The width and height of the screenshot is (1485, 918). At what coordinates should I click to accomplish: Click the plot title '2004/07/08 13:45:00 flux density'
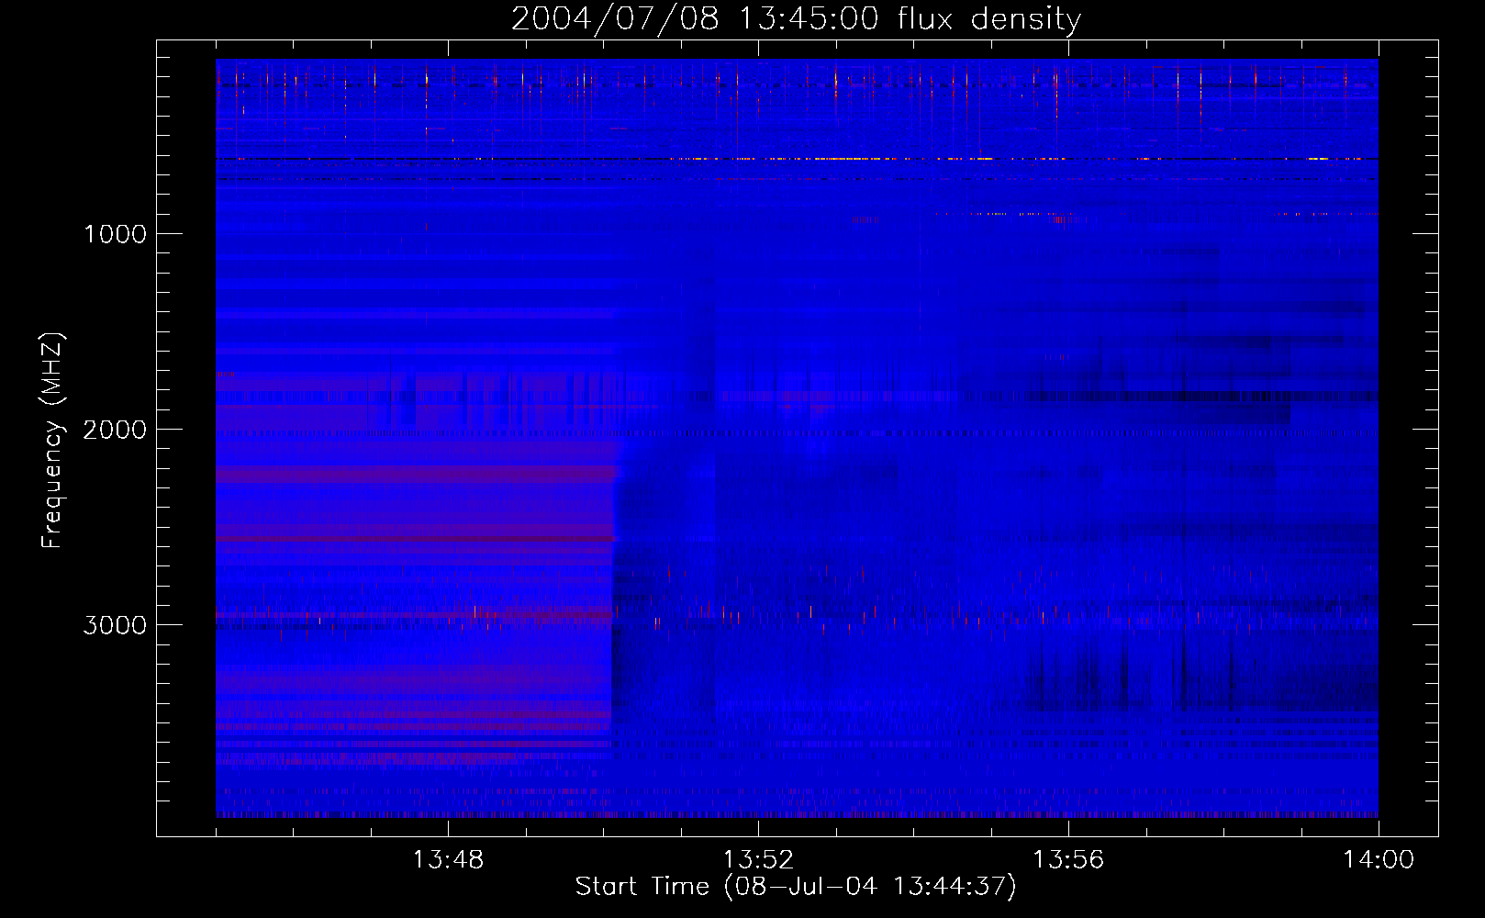pyautogui.click(x=796, y=19)
